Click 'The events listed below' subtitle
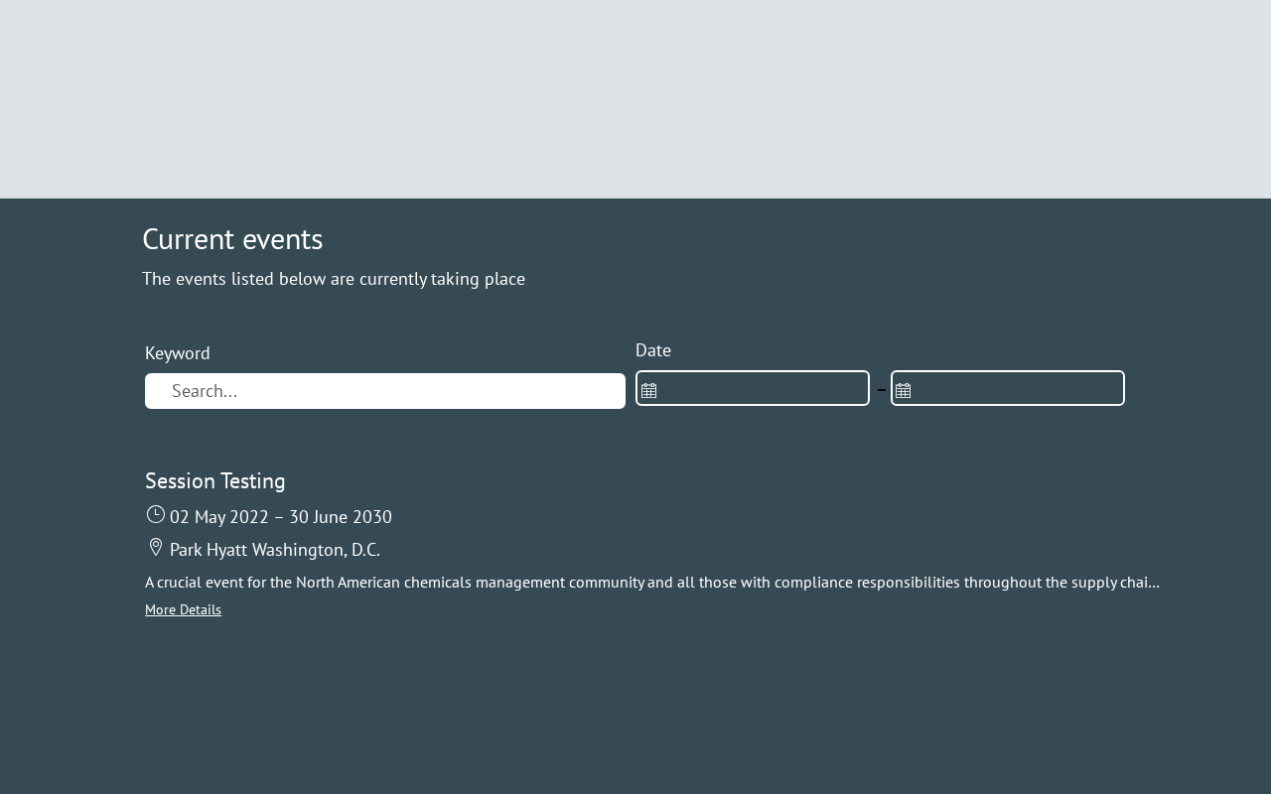 (x=334, y=279)
